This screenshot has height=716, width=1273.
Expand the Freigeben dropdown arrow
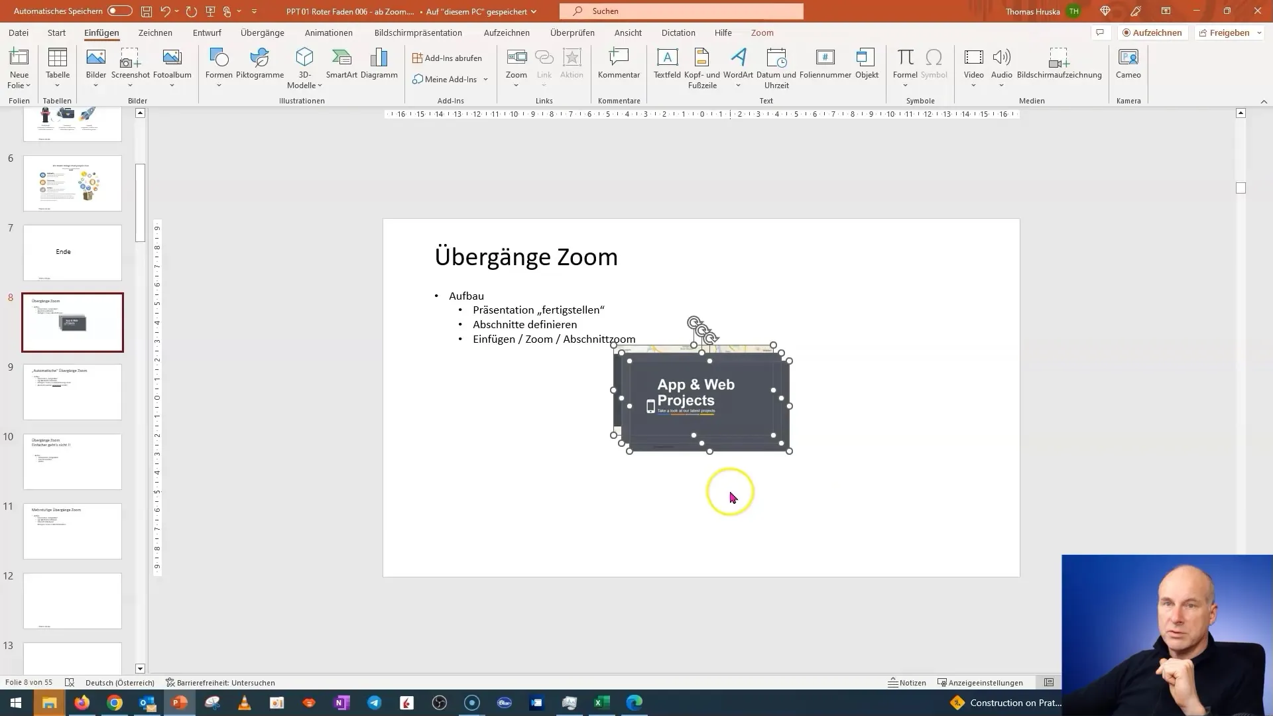[x=1259, y=32]
